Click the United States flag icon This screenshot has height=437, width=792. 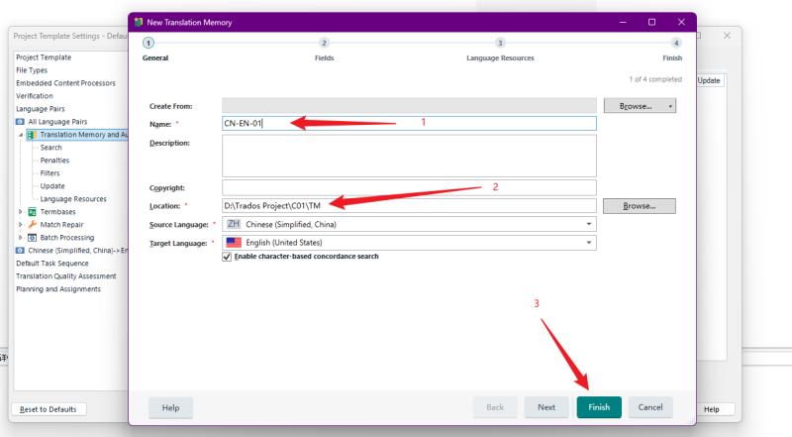[x=234, y=243]
